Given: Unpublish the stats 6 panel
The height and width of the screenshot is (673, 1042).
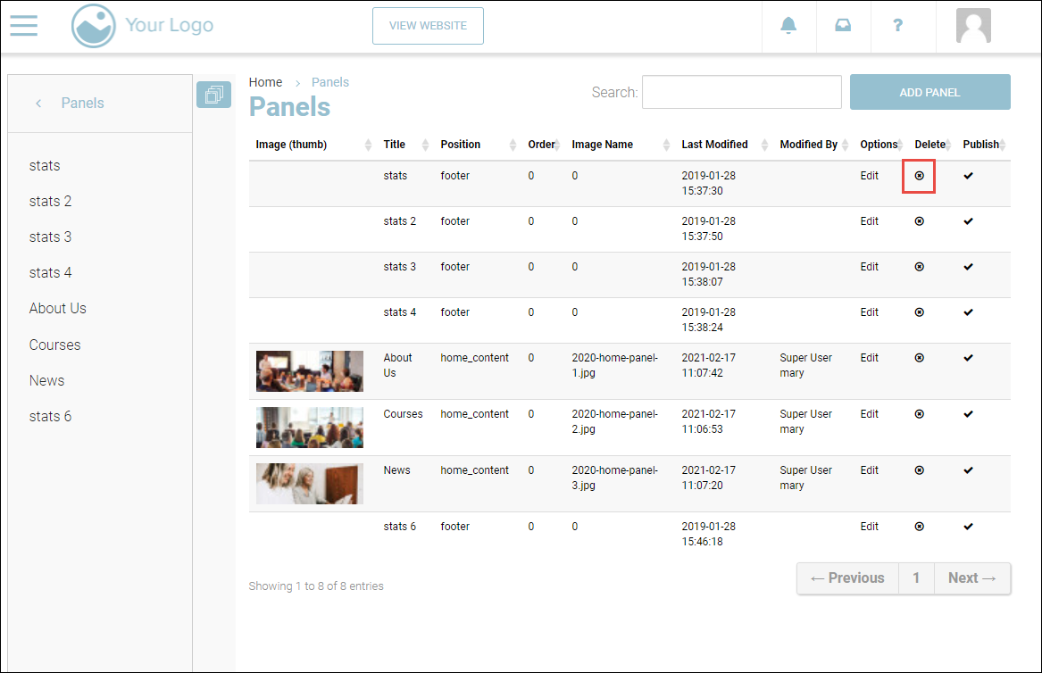Looking at the screenshot, I should pyautogui.click(x=969, y=527).
